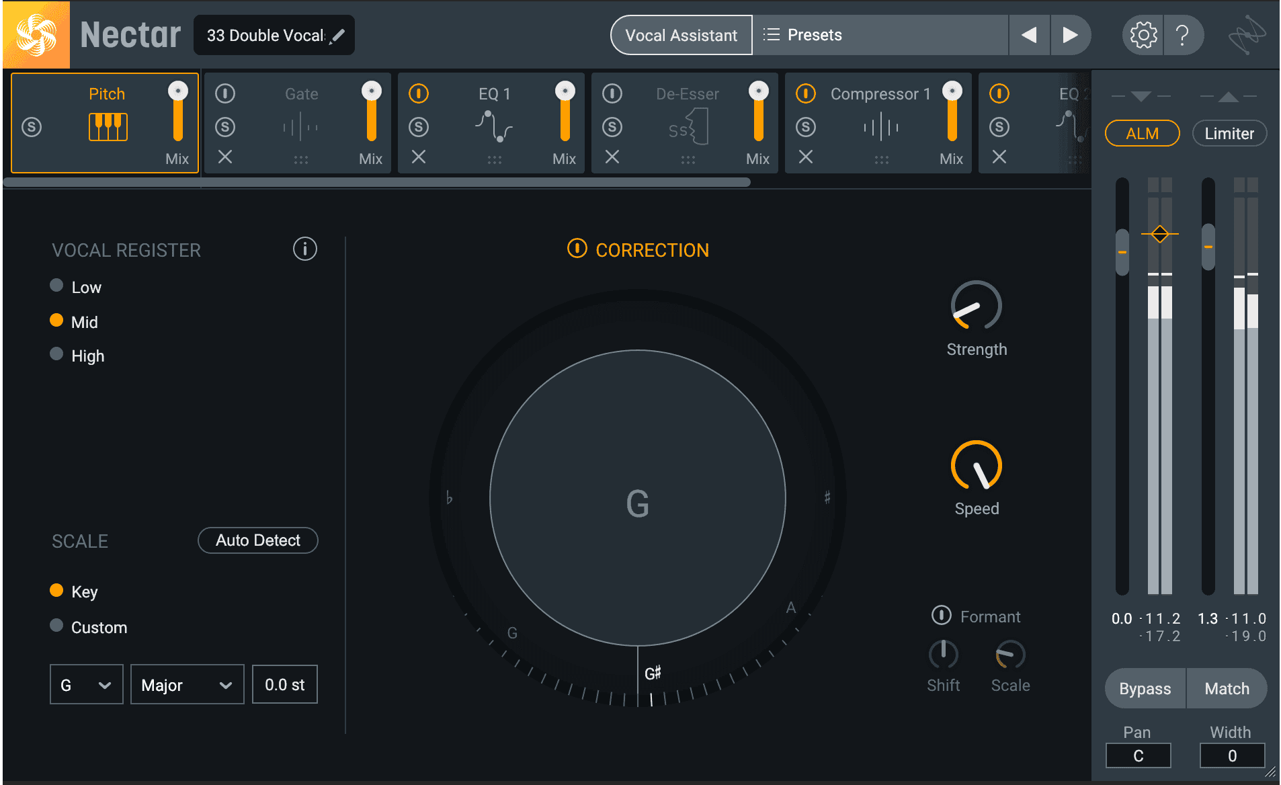This screenshot has height=785, width=1281.
Task: Solo the De-Esser module
Action: (x=612, y=127)
